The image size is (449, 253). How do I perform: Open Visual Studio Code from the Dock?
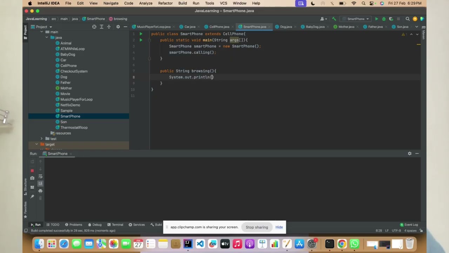point(200,244)
